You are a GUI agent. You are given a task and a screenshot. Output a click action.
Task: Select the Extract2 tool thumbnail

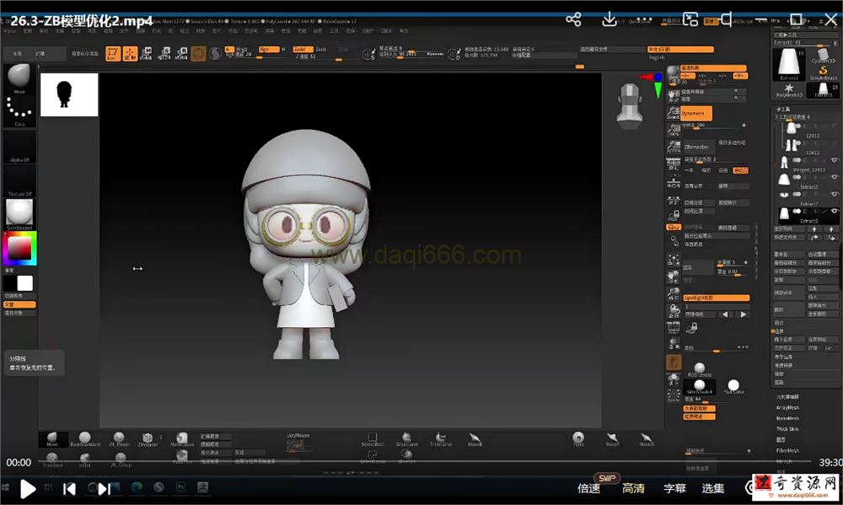789,65
